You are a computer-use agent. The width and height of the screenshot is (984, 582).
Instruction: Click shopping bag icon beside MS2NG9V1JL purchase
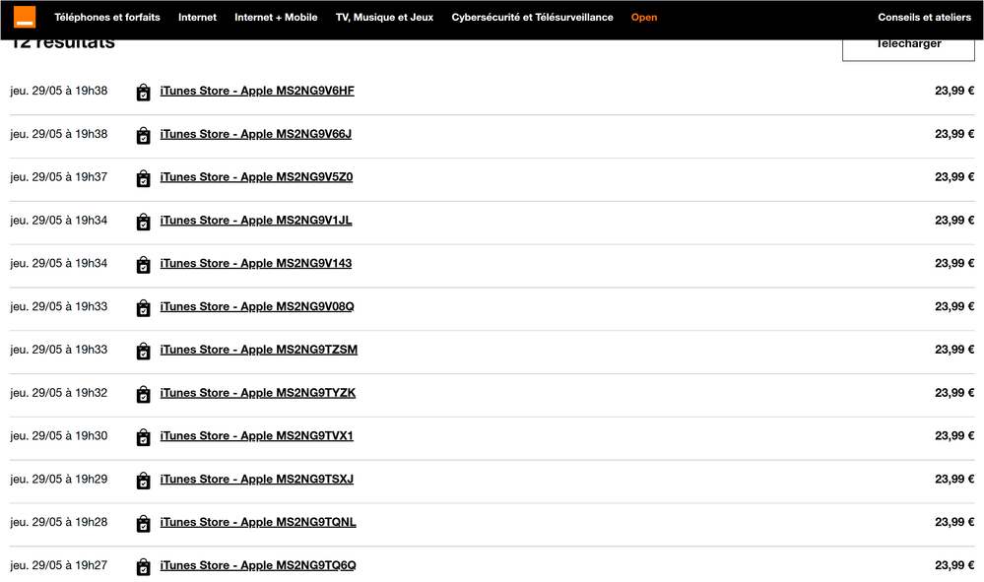[x=143, y=222]
